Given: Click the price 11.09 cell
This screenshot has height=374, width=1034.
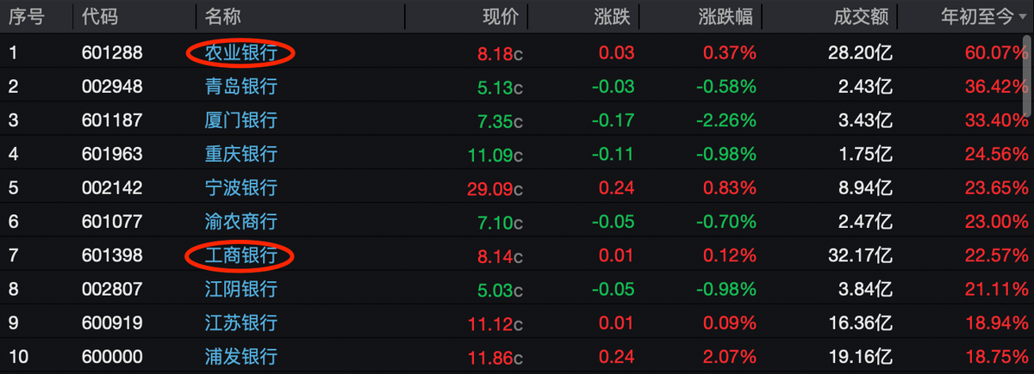Looking at the screenshot, I should pos(495,154).
